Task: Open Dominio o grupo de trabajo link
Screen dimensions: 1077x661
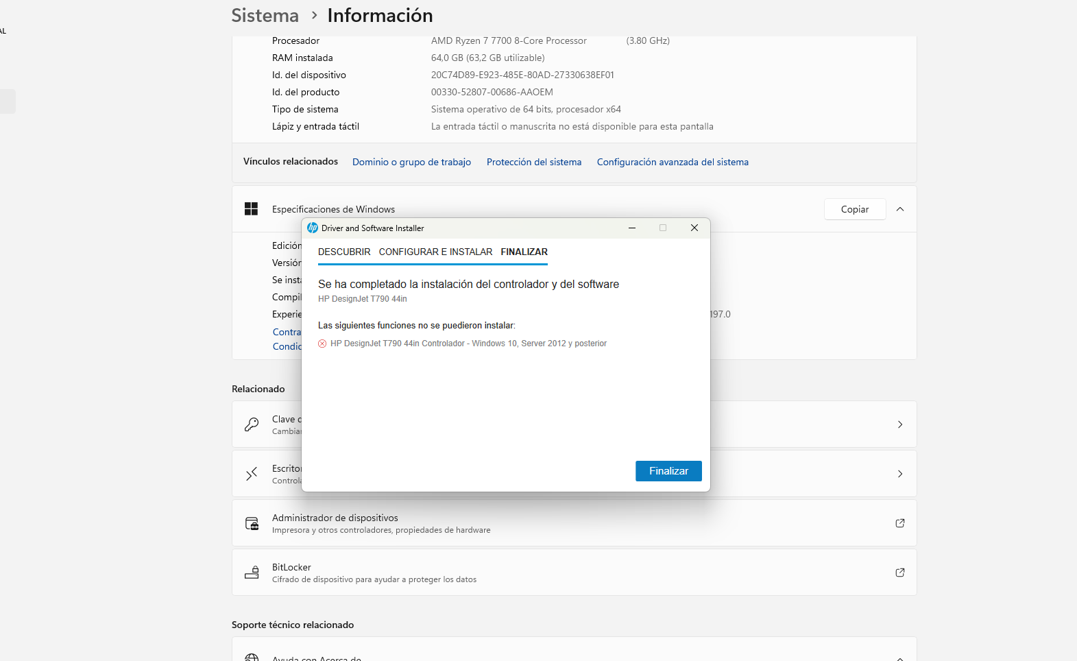Action: point(411,163)
